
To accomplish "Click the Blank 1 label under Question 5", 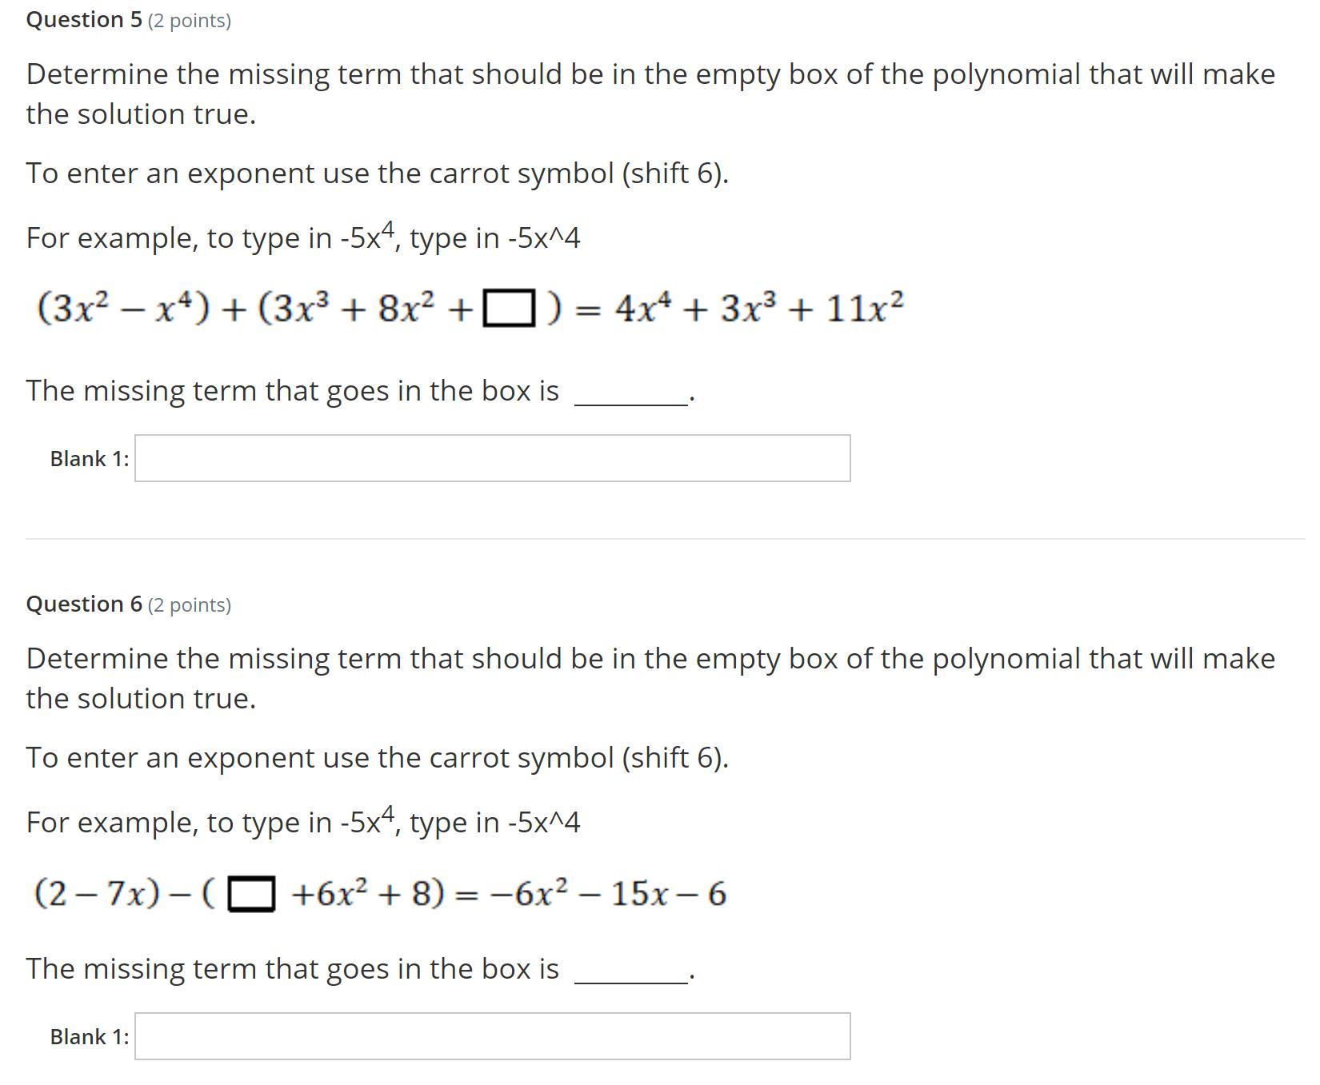I will pos(89,459).
